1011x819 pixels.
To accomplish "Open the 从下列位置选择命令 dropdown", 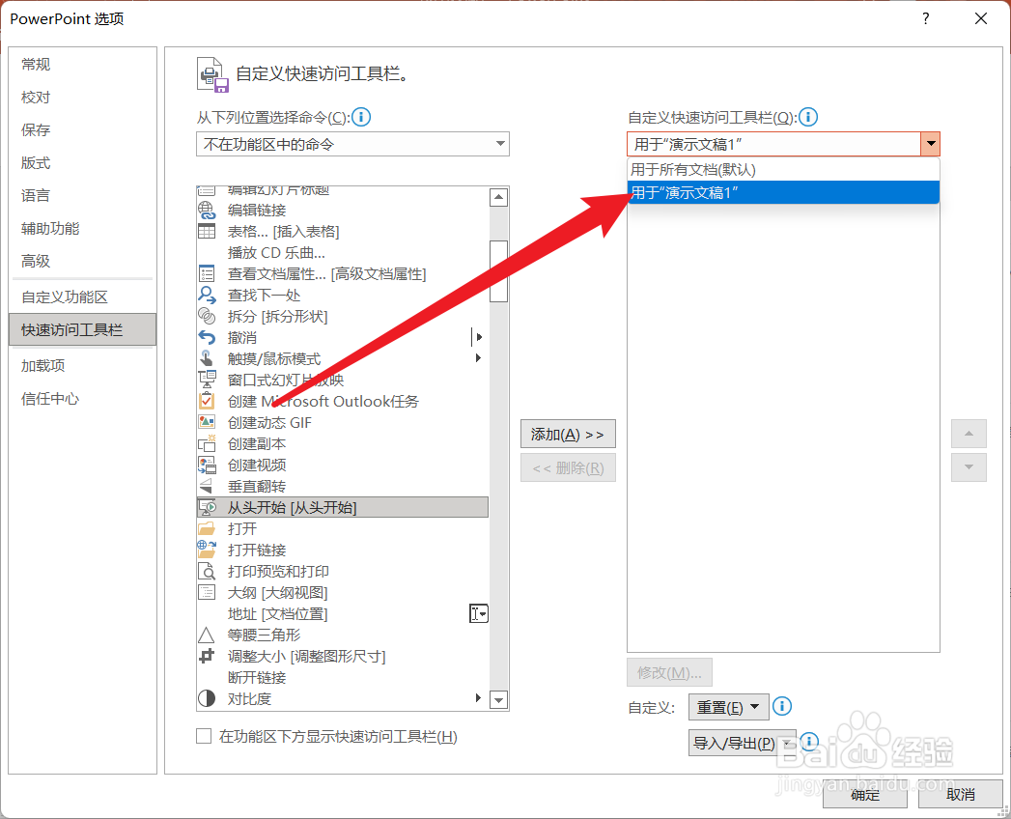I will pyautogui.click(x=352, y=143).
